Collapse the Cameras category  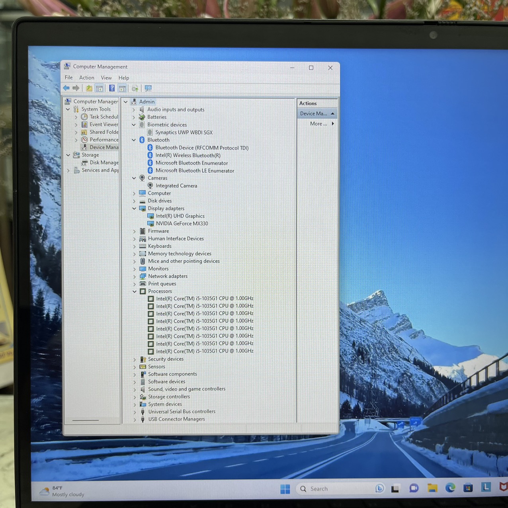(x=134, y=178)
